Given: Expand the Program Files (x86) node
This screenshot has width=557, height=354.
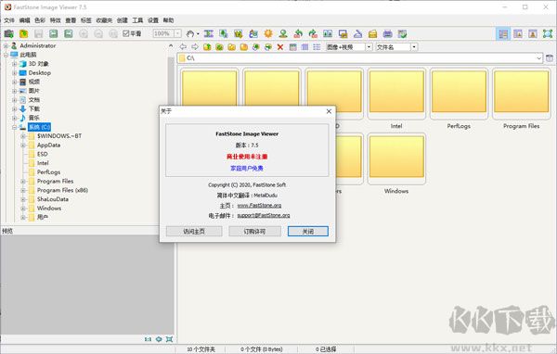Looking at the screenshot, I should pyautogui.click(x=23, y=191).
